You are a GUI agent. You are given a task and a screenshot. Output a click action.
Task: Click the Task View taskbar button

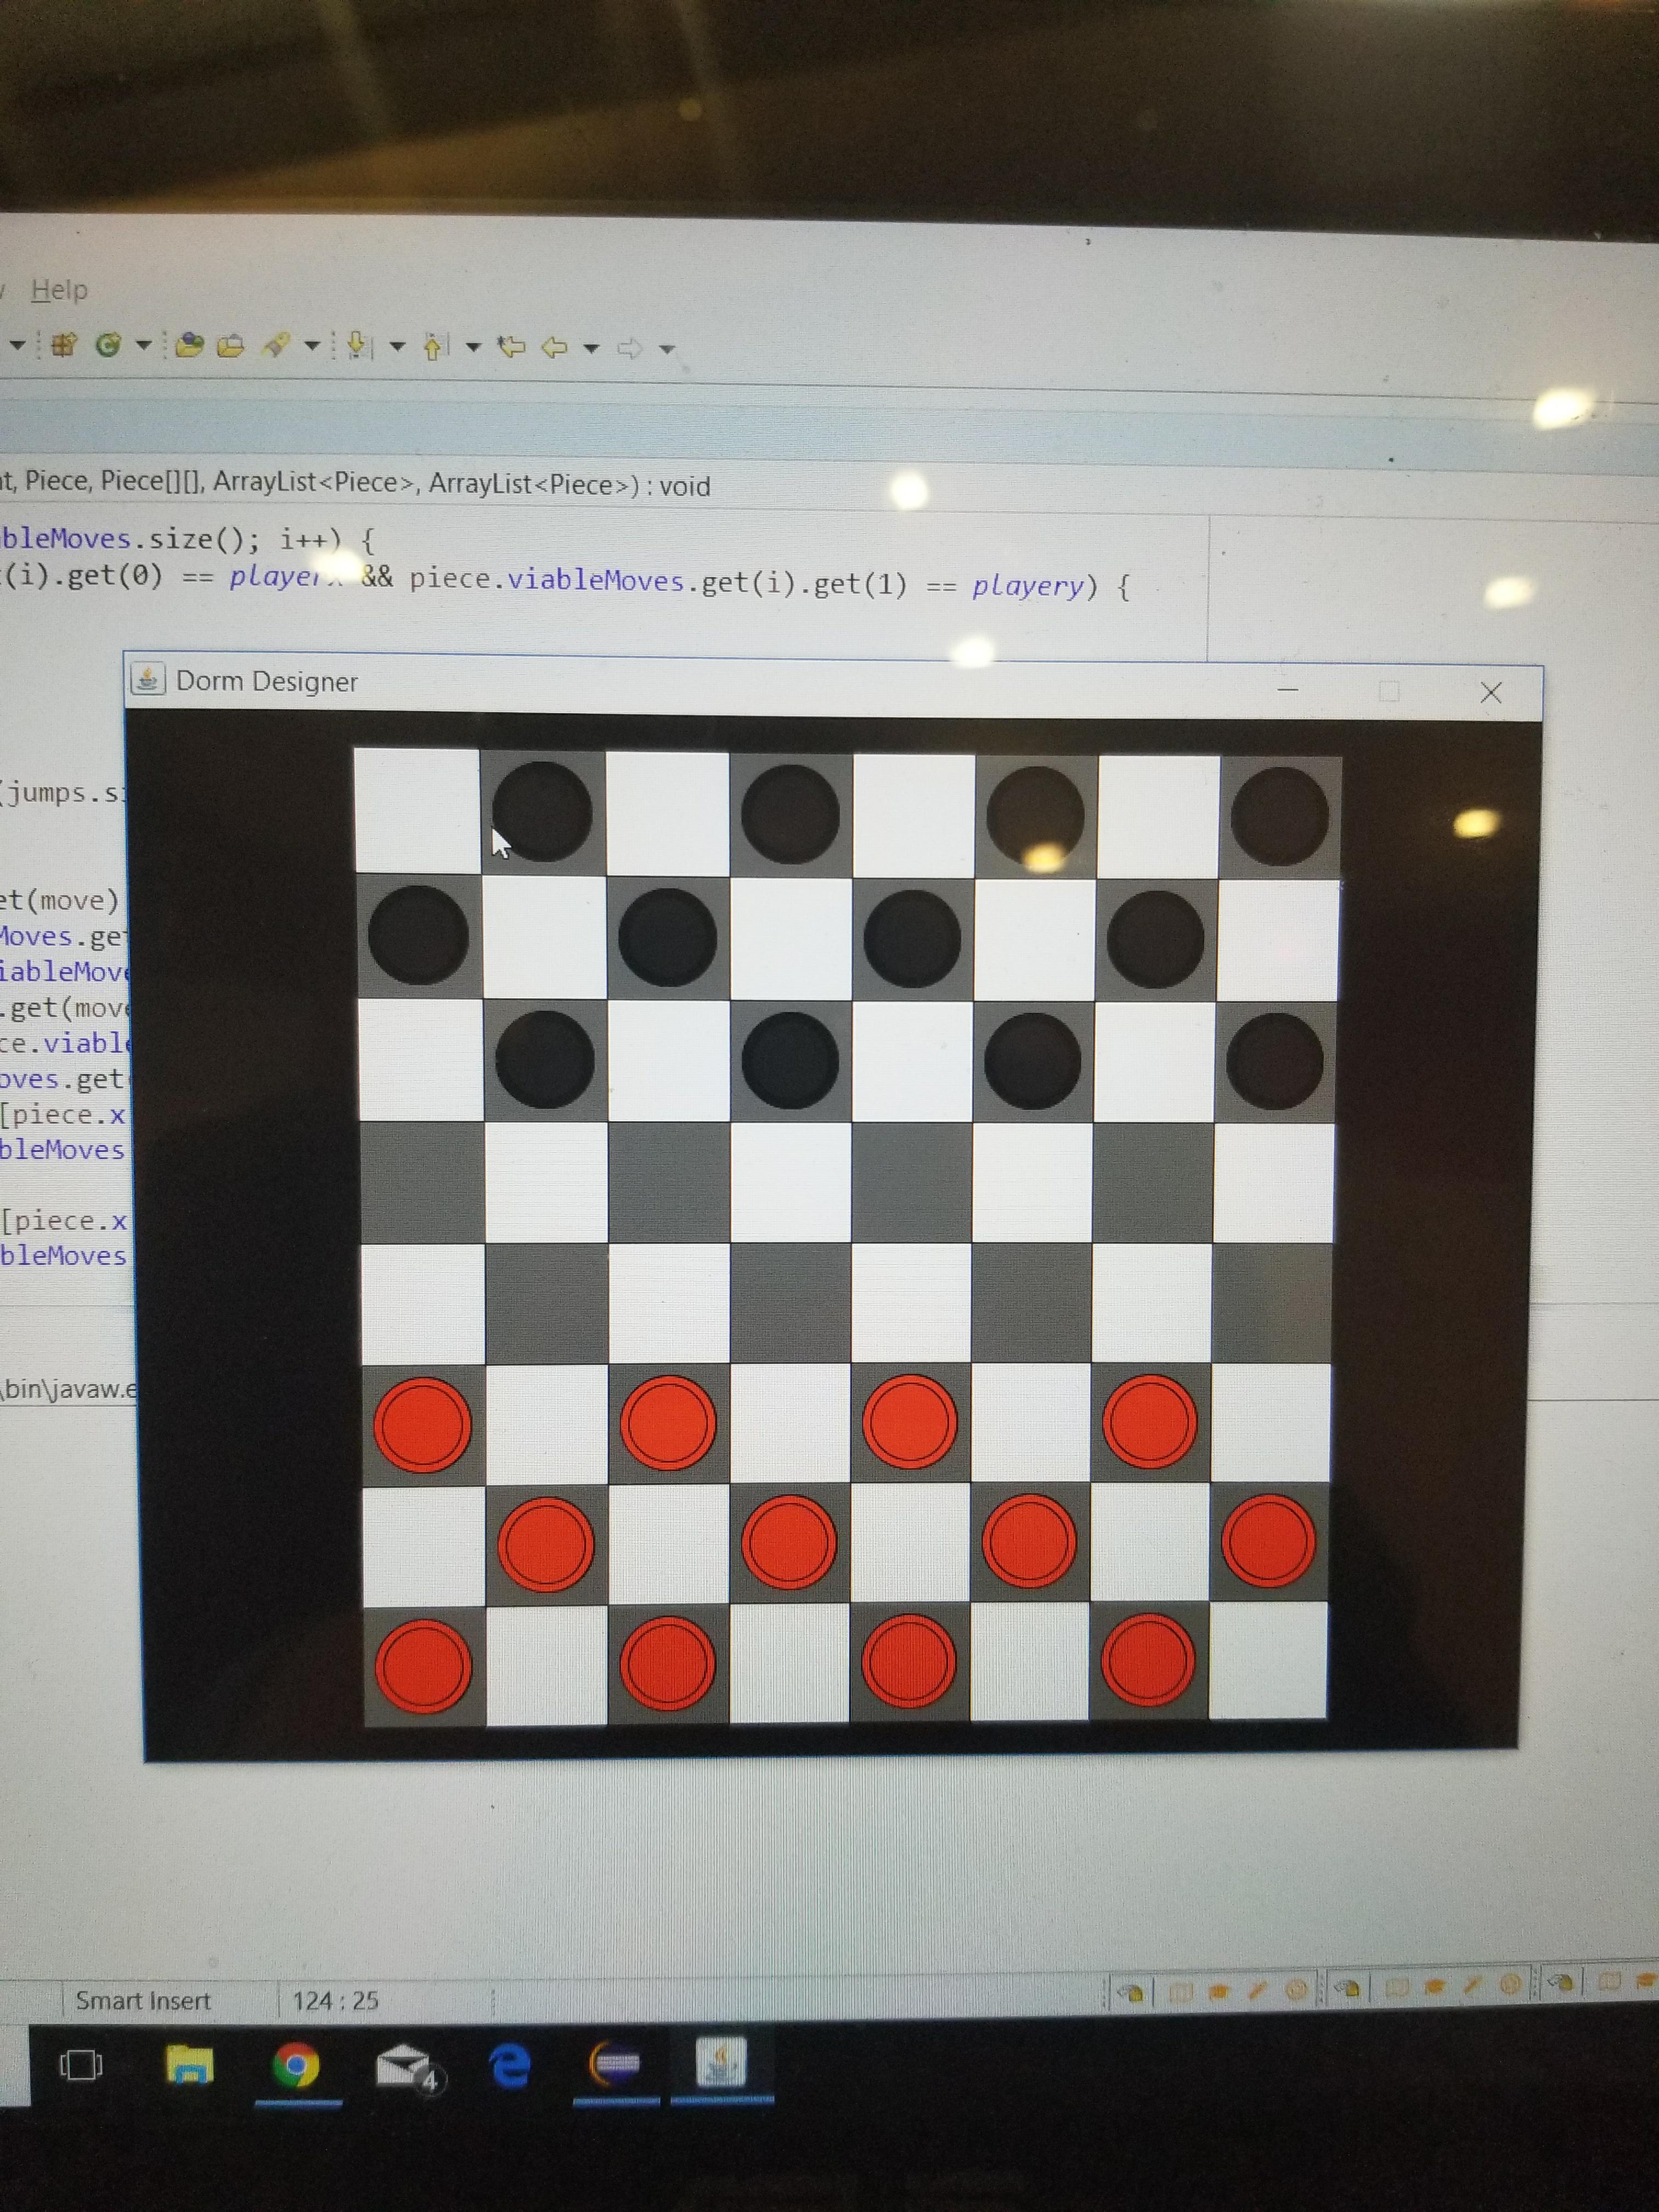[80, 2065]
